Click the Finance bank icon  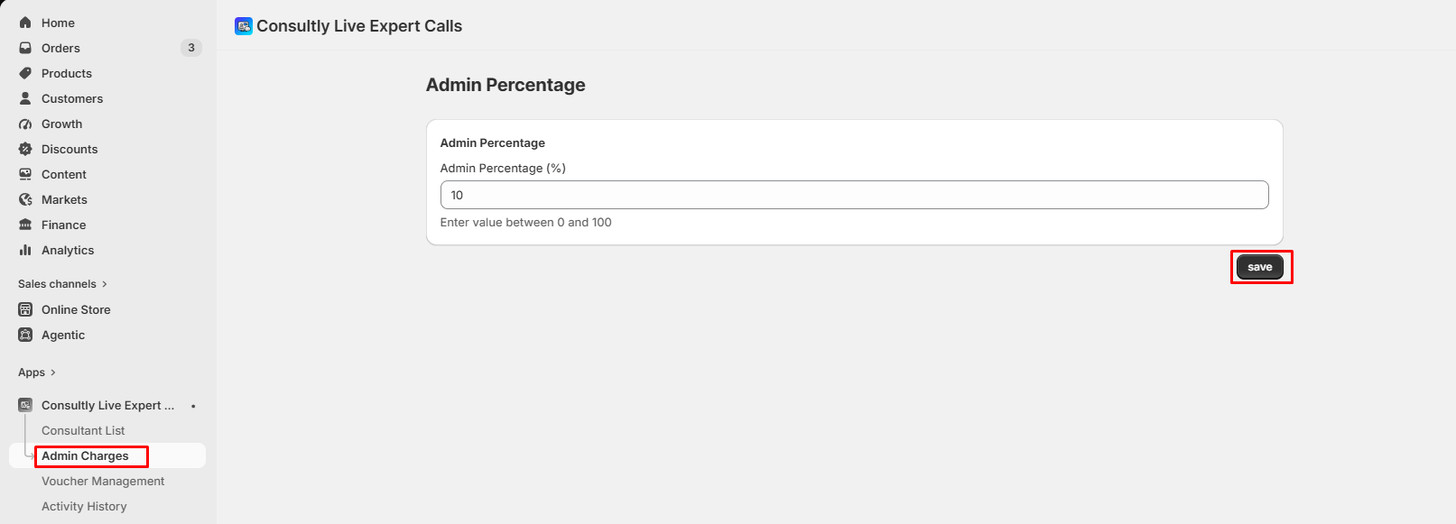(x=25, y=225)
